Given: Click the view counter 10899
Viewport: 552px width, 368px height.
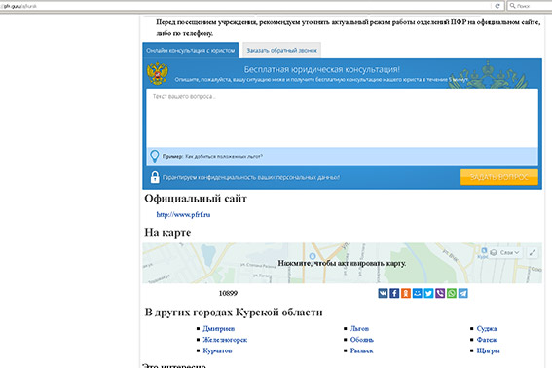Looking at the screenshot, I should (228, 293).
